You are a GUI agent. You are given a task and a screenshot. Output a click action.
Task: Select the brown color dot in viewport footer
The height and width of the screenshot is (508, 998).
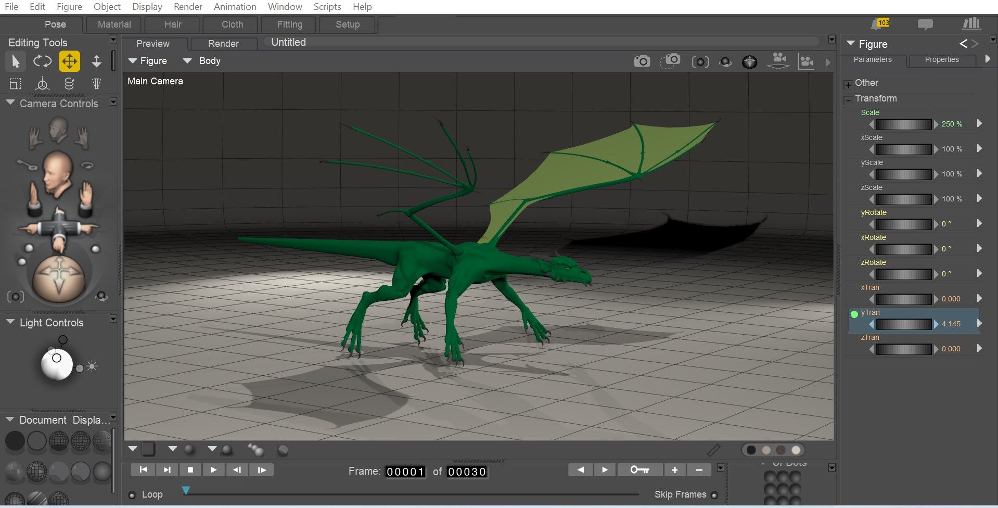pos(781,450)
